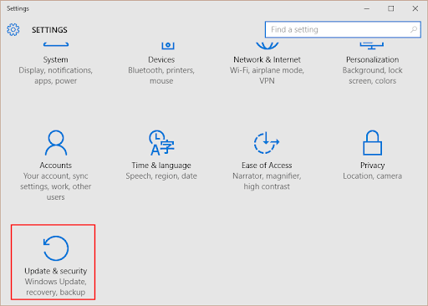Click the Settings gear icon beside the heading
This screenshot has height=306, width=428.
pos(13,29)
